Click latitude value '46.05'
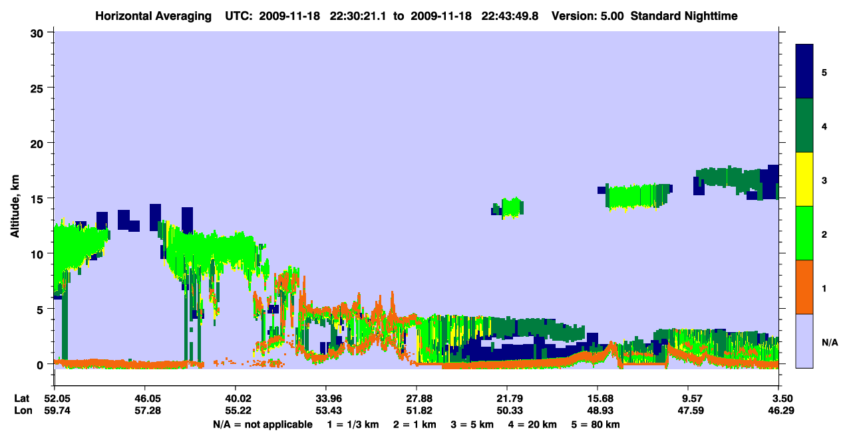This screenshot has height=443, width=865. pos(145,399)
